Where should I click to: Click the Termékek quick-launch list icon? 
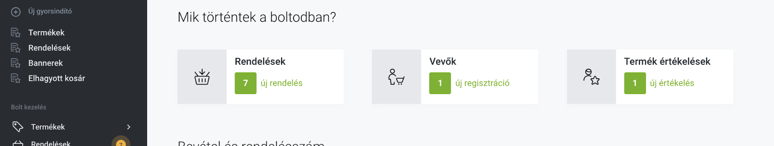click(x=15, y=33)
